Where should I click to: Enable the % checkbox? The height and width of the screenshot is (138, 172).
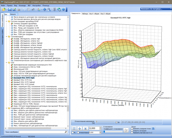tap(72, 133)
